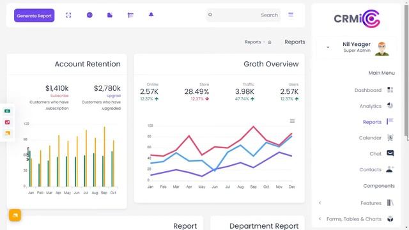
Task: Click the Features menu label
Action: click(371, 203)
